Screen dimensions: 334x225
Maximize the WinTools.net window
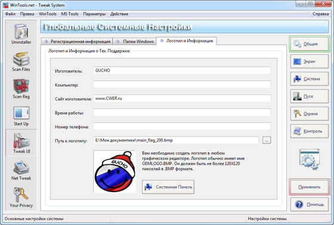(311, 4)
